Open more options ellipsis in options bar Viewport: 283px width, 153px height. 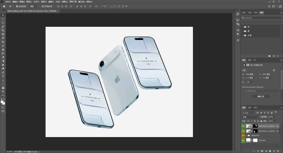[x=96, y=6]
